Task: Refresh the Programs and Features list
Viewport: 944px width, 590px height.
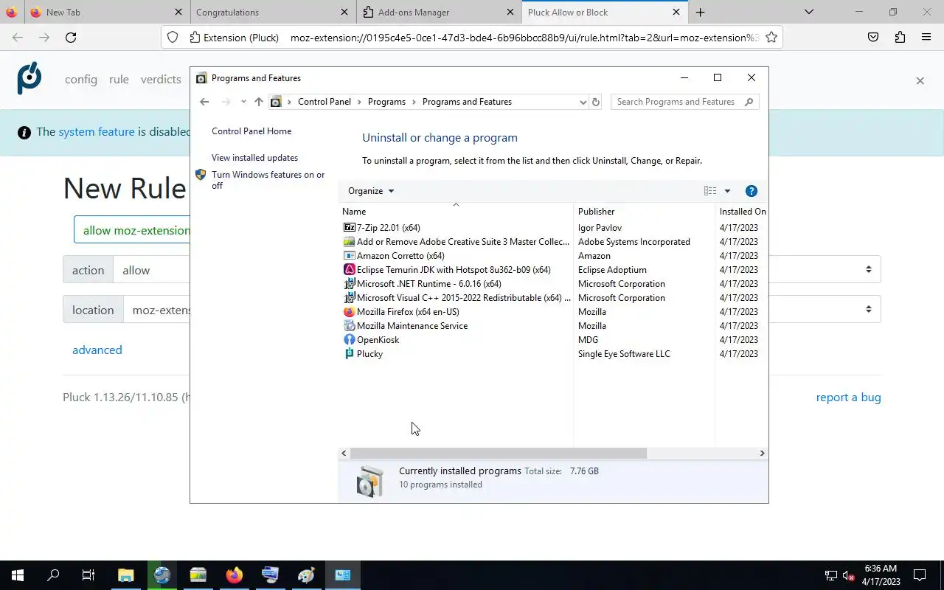Action: [x=596, y=102]
